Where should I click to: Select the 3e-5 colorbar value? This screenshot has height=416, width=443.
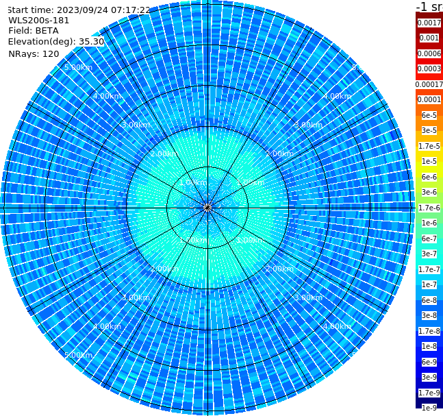[x=429, y=130]
